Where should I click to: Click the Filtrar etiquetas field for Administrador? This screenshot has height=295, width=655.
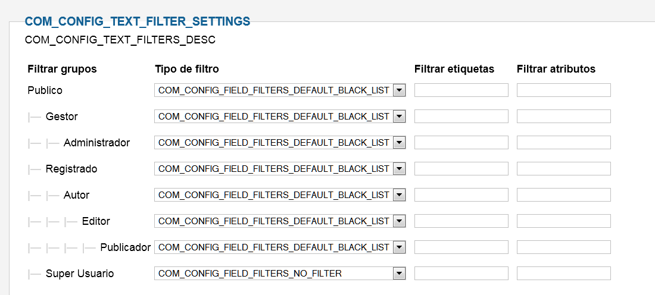click(461, 143)
